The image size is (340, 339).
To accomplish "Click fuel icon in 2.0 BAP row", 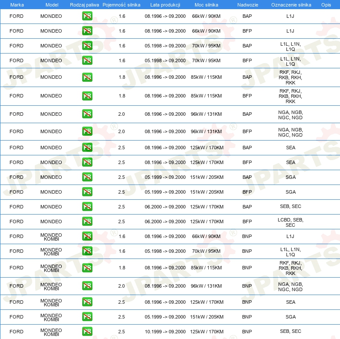I will (x=87, y=114).
